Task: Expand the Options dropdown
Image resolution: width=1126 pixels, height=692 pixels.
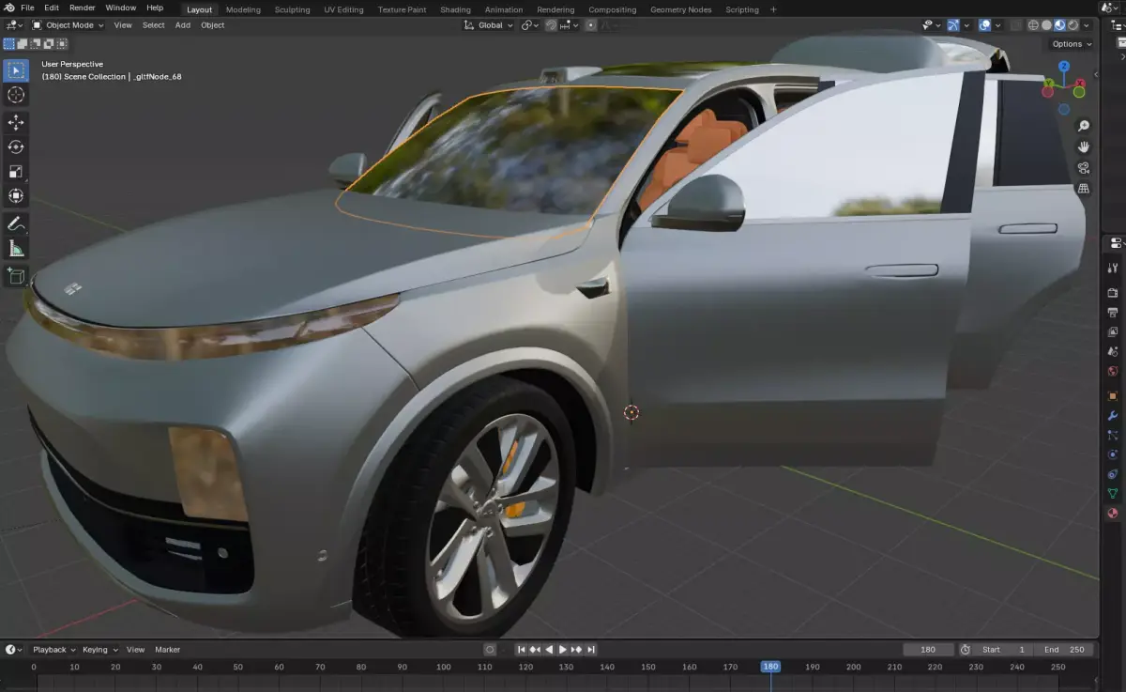Action: click(x=1072, y=44)
